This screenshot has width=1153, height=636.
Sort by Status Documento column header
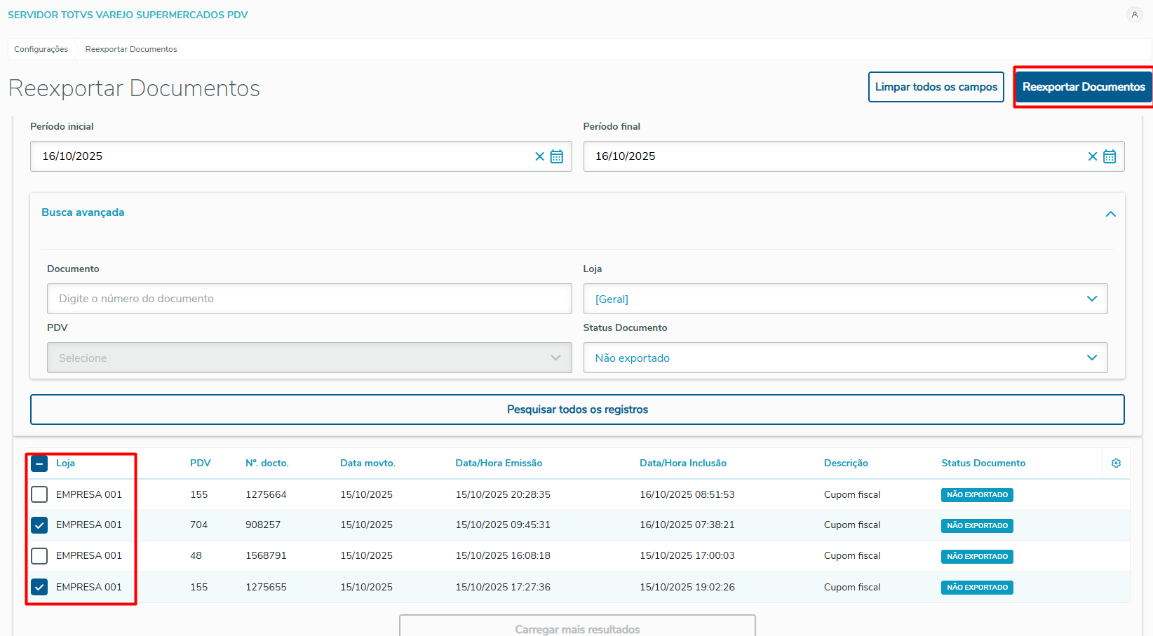[983, 463]
